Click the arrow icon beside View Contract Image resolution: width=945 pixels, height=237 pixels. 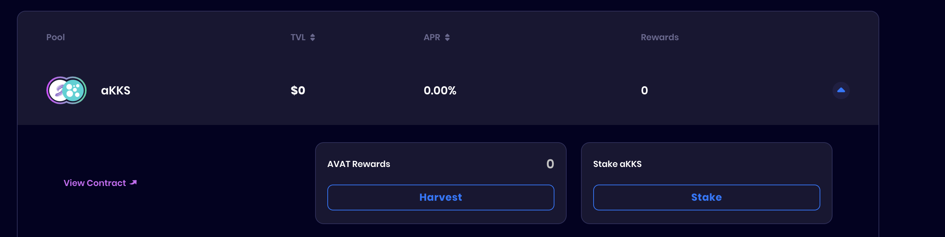point(134,182)
